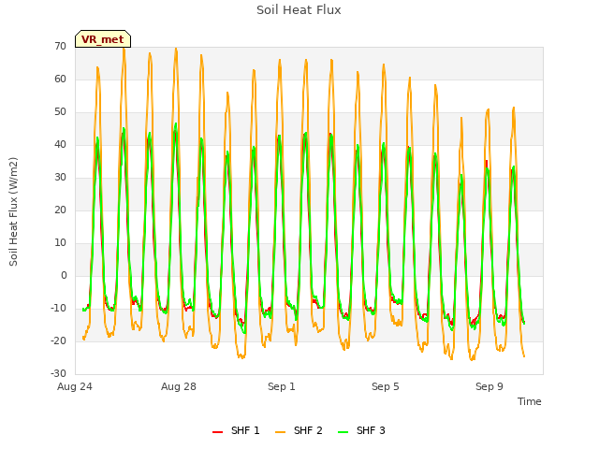Click the -10 y-axis tick label
Image resolution: width=599 pixels, height=449 pixels.
point(58,308)
